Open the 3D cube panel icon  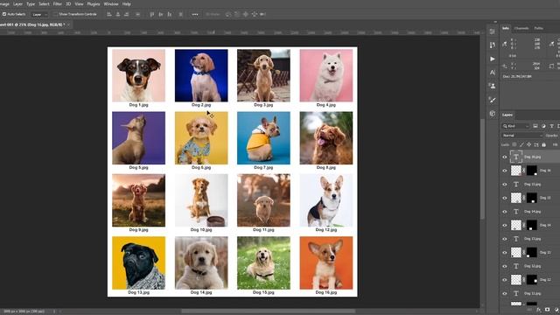(x=493, y=114)
